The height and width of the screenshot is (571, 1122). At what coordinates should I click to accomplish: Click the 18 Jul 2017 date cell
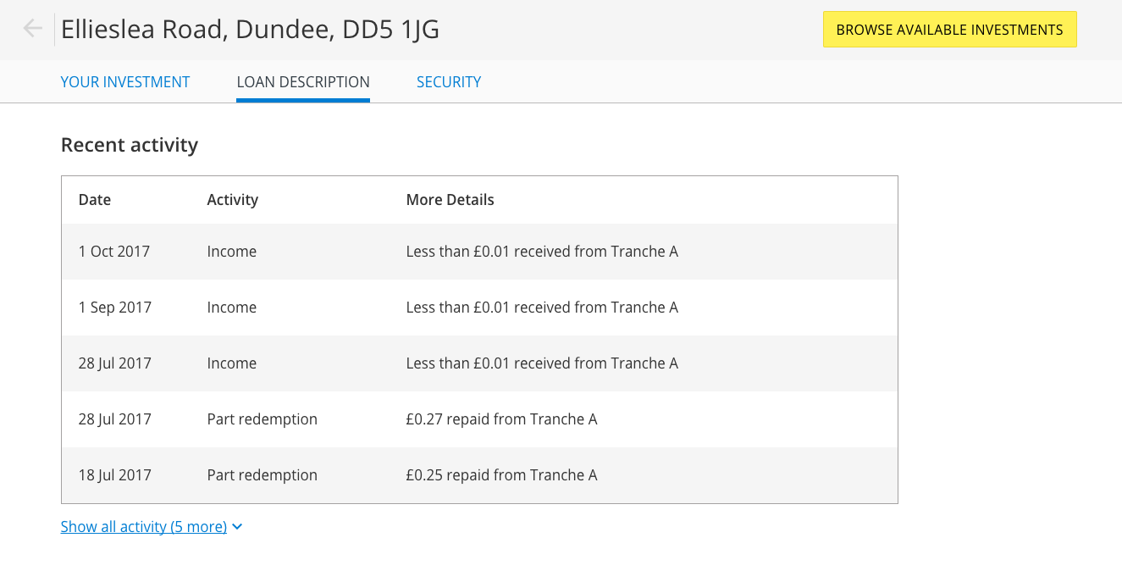point(115,475)
